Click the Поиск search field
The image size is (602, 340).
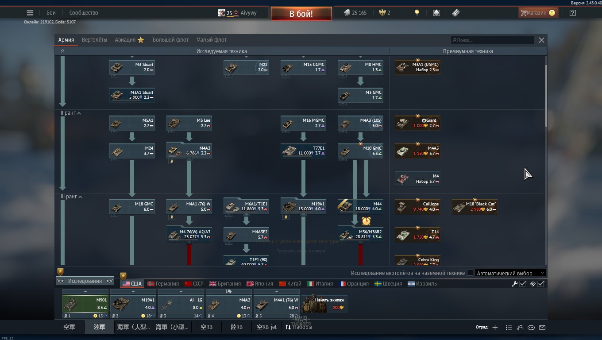pyautogui.click(x=492, y=40)
